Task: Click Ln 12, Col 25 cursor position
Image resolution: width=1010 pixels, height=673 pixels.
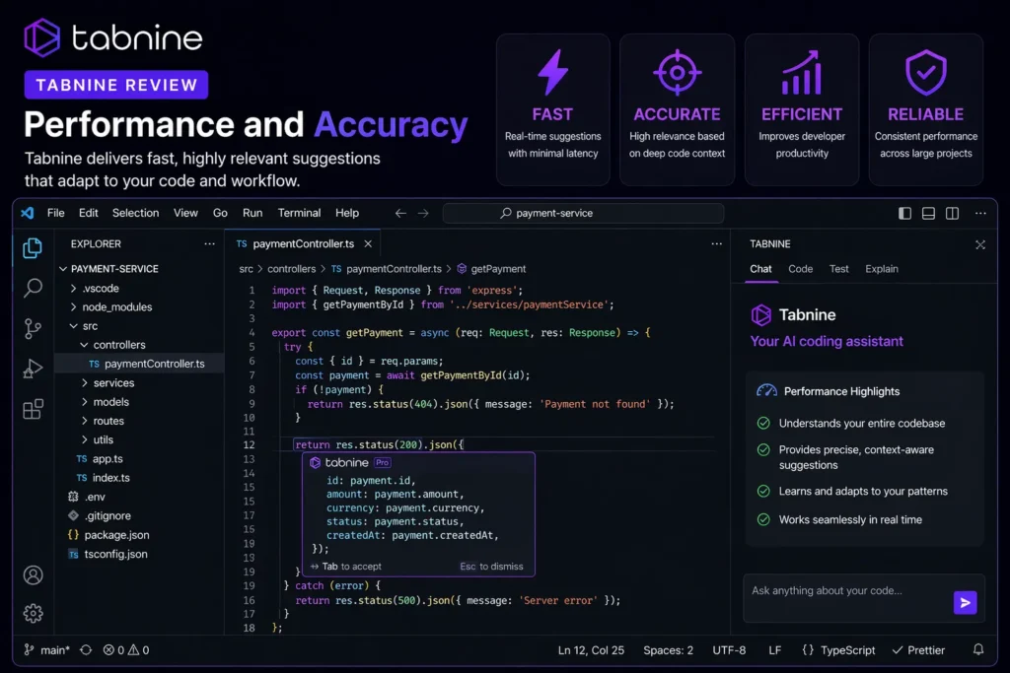Action: tap(591, 649)
